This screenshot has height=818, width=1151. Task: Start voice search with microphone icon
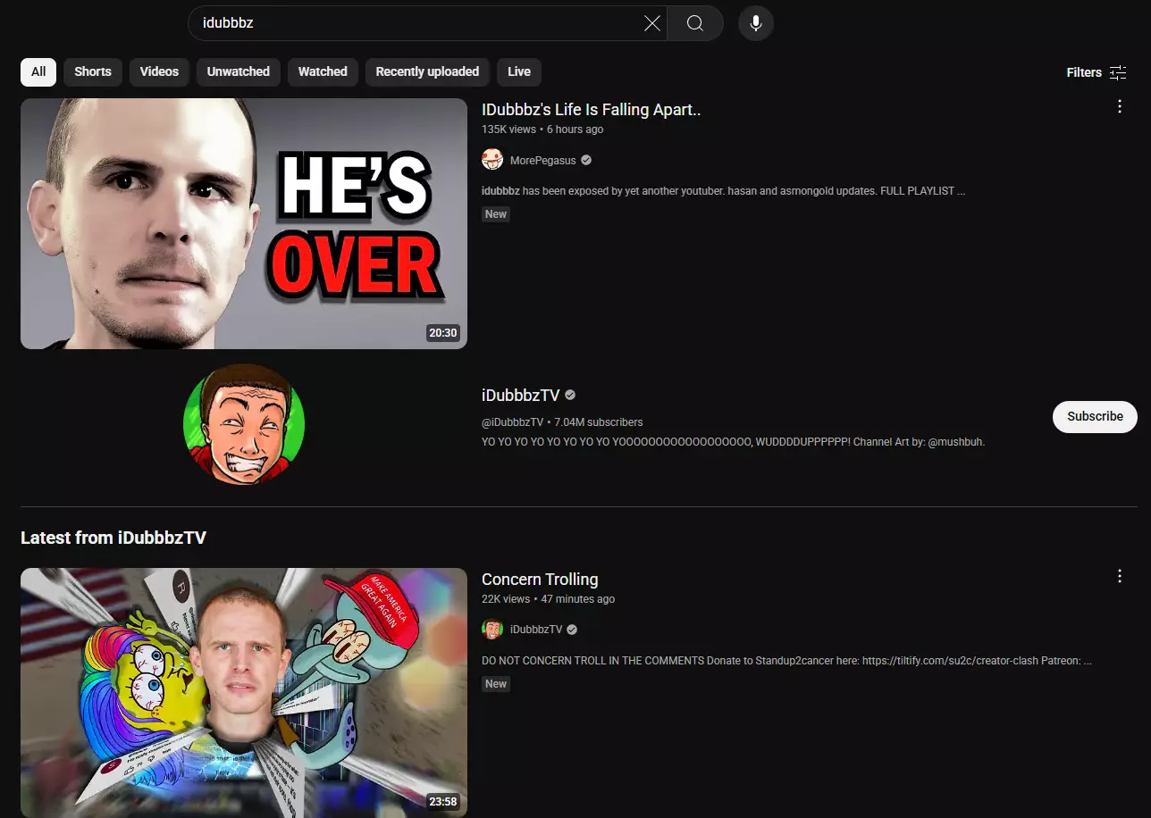(756, 23)
